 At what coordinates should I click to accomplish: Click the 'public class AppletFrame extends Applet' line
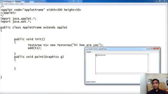34,27
